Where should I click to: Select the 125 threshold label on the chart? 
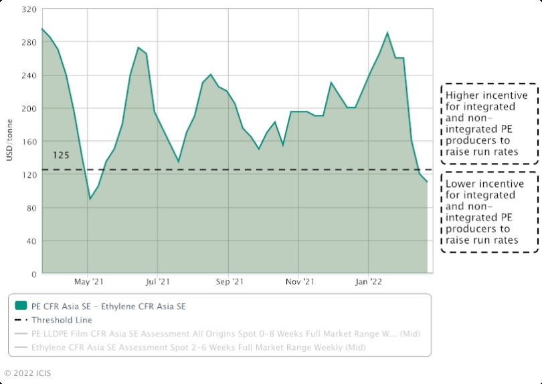point(61,156)
